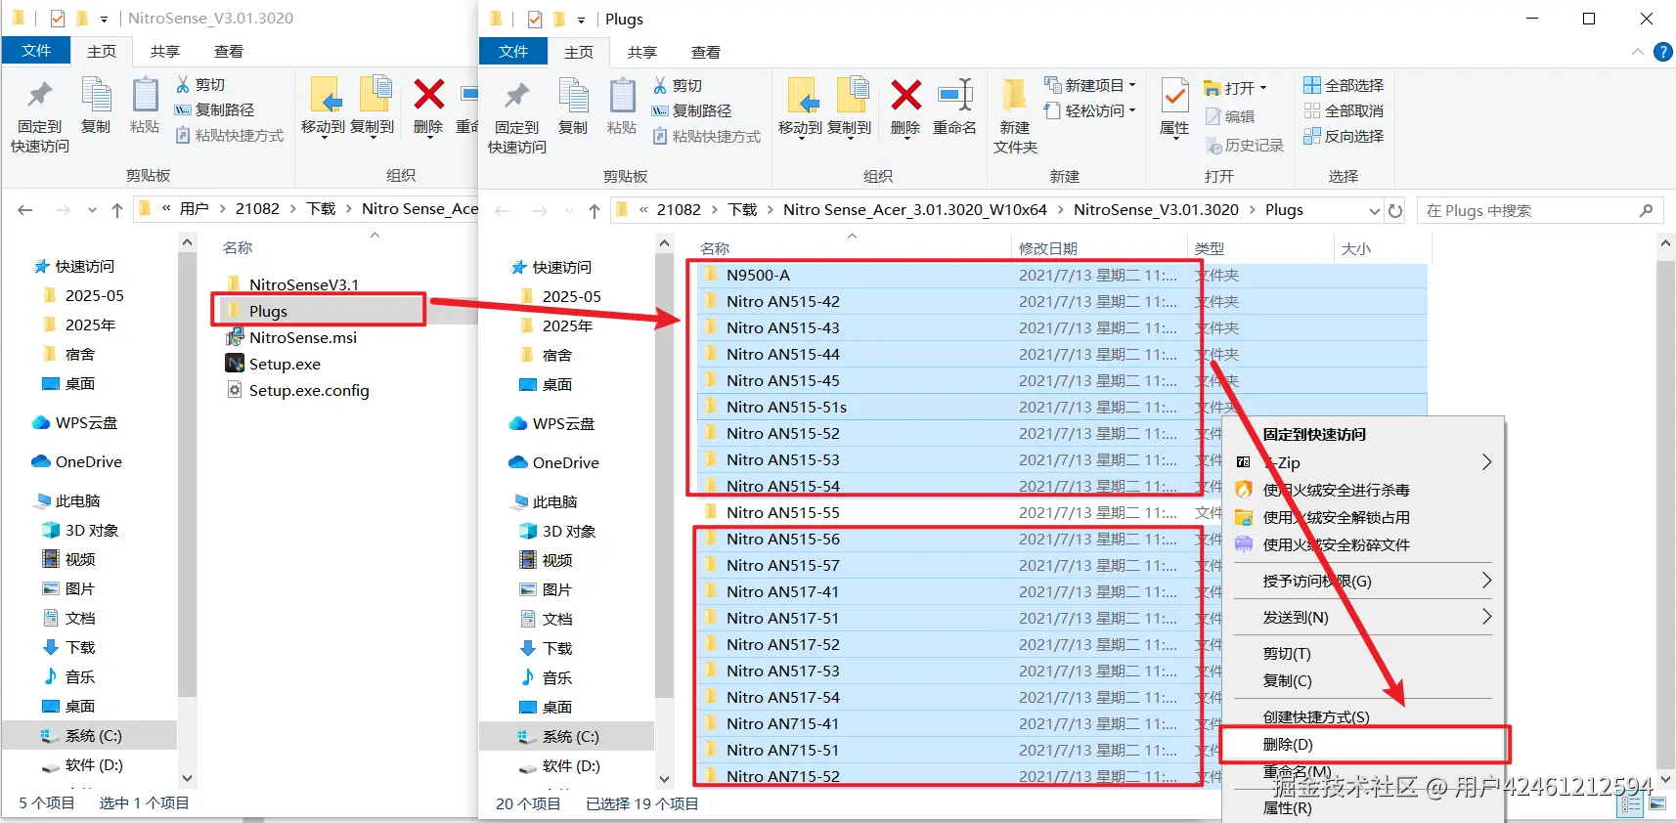1676x823 pixels.
Task: Open the Open (打开) dropdown in ribbon
Action: pyautogui.click(x=1235, y=87)
